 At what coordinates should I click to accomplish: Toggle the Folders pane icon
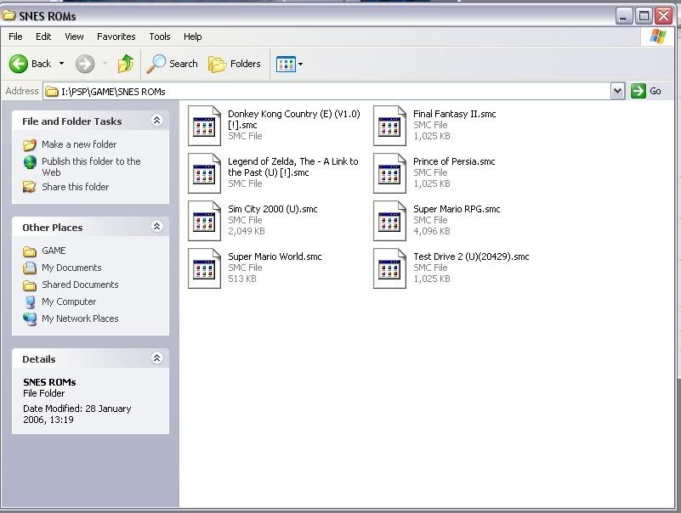(x=217, y=65)
